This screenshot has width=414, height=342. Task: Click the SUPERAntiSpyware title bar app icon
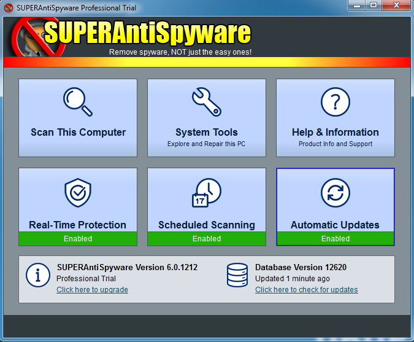(9, 8)
